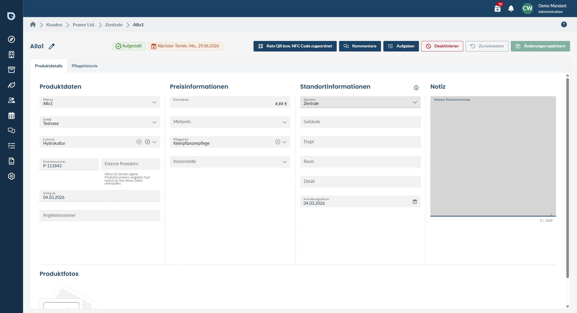
Task: Click the vertical scrollbar of the panel
Action: (x=567, y=178)
